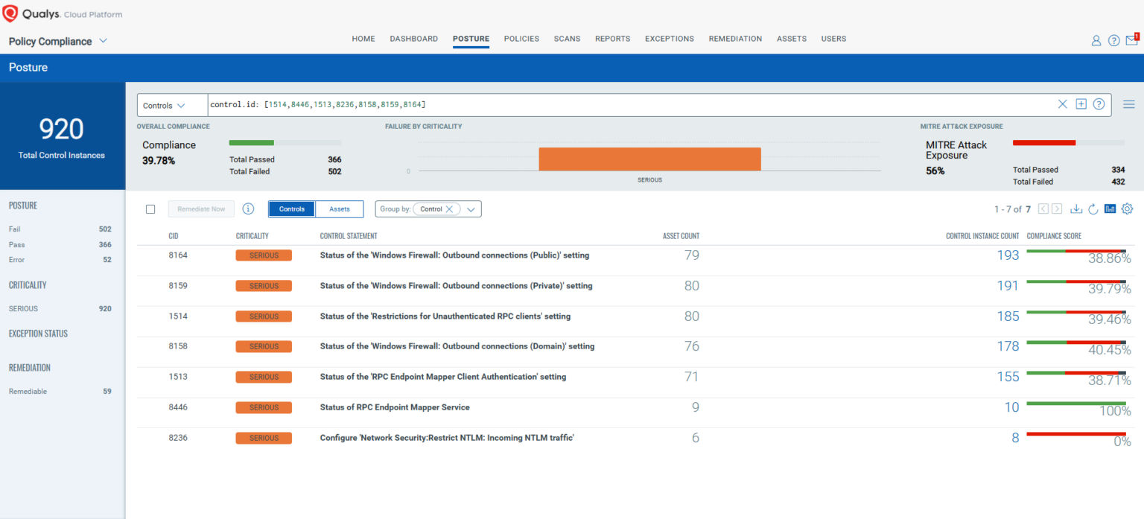
Task: Download the controls list
Action: pos(1076,209)
